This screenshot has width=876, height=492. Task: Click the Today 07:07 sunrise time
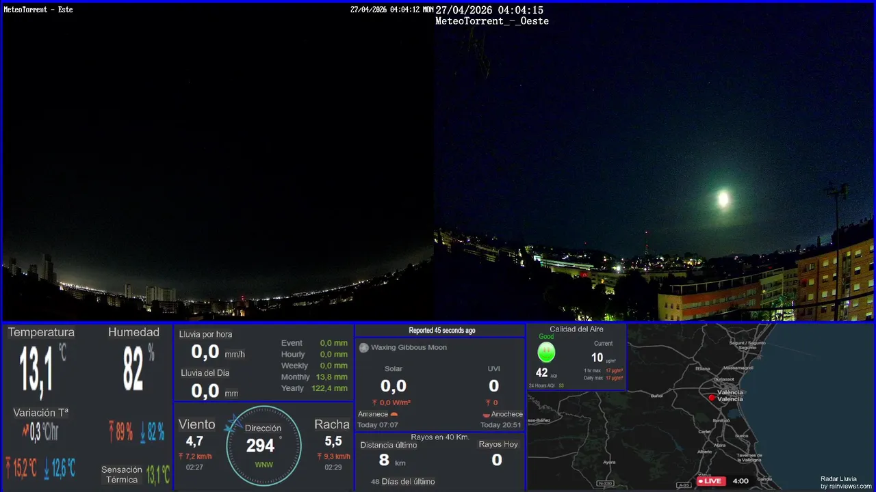pyautogui.click(x=378, y=425)
